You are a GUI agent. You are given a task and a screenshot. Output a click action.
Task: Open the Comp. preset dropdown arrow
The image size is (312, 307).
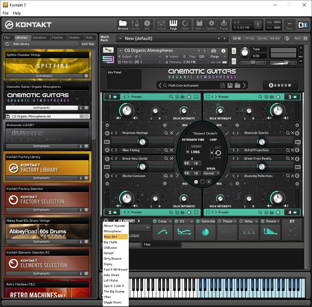[x=170, y=221]
